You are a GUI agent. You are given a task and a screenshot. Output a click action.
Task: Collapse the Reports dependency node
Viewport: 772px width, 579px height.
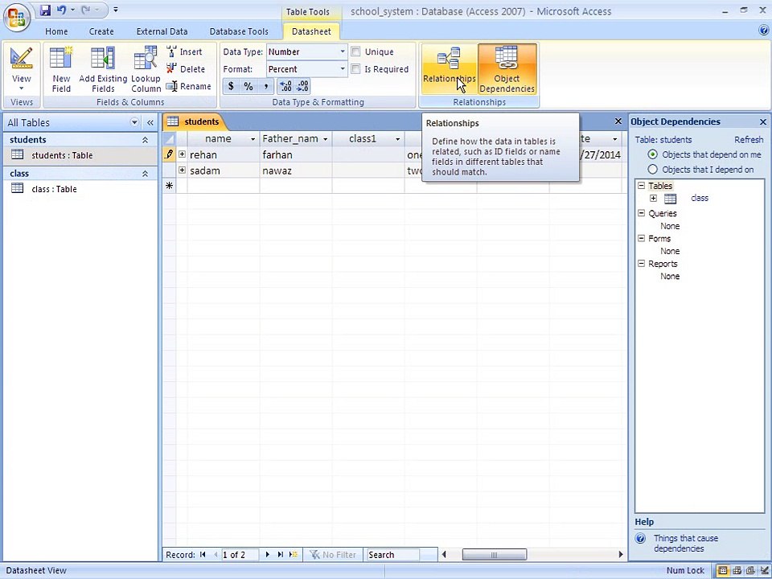pyautogui.click(x=641, y=264)
